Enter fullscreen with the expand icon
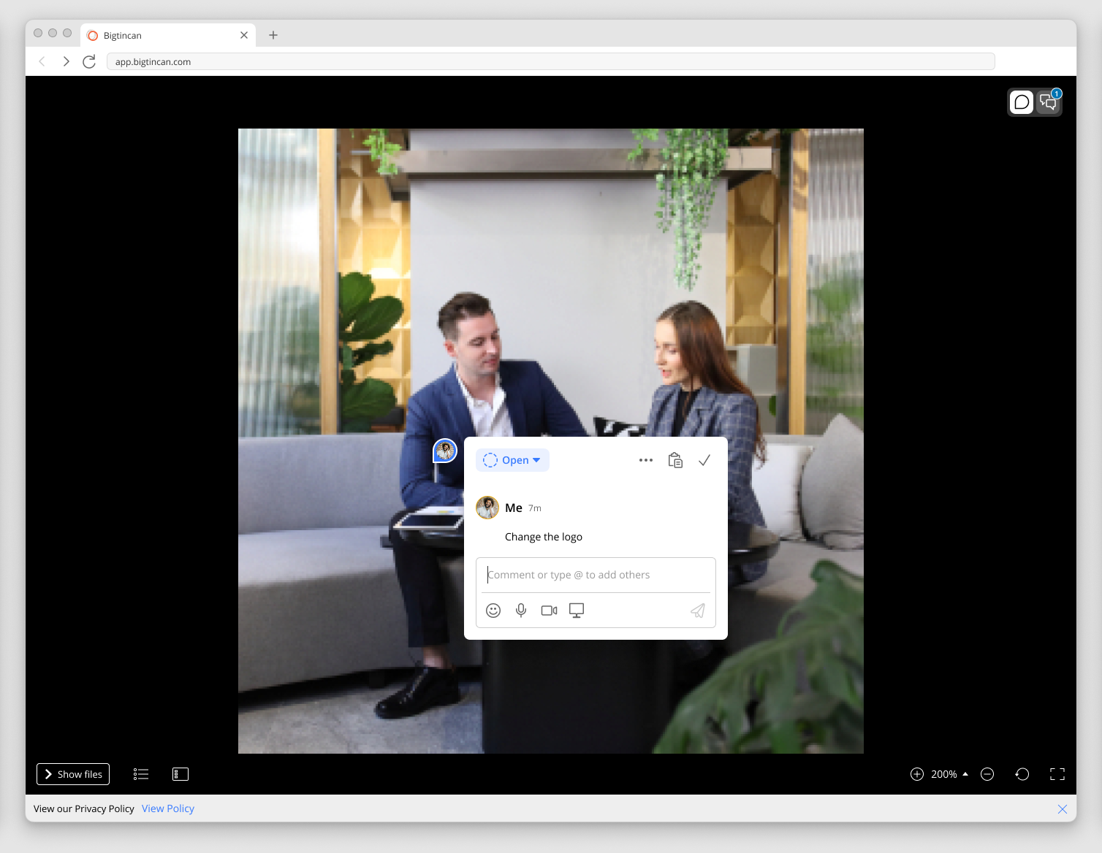Viewport: 1102px width, 853px height. 1057,774
